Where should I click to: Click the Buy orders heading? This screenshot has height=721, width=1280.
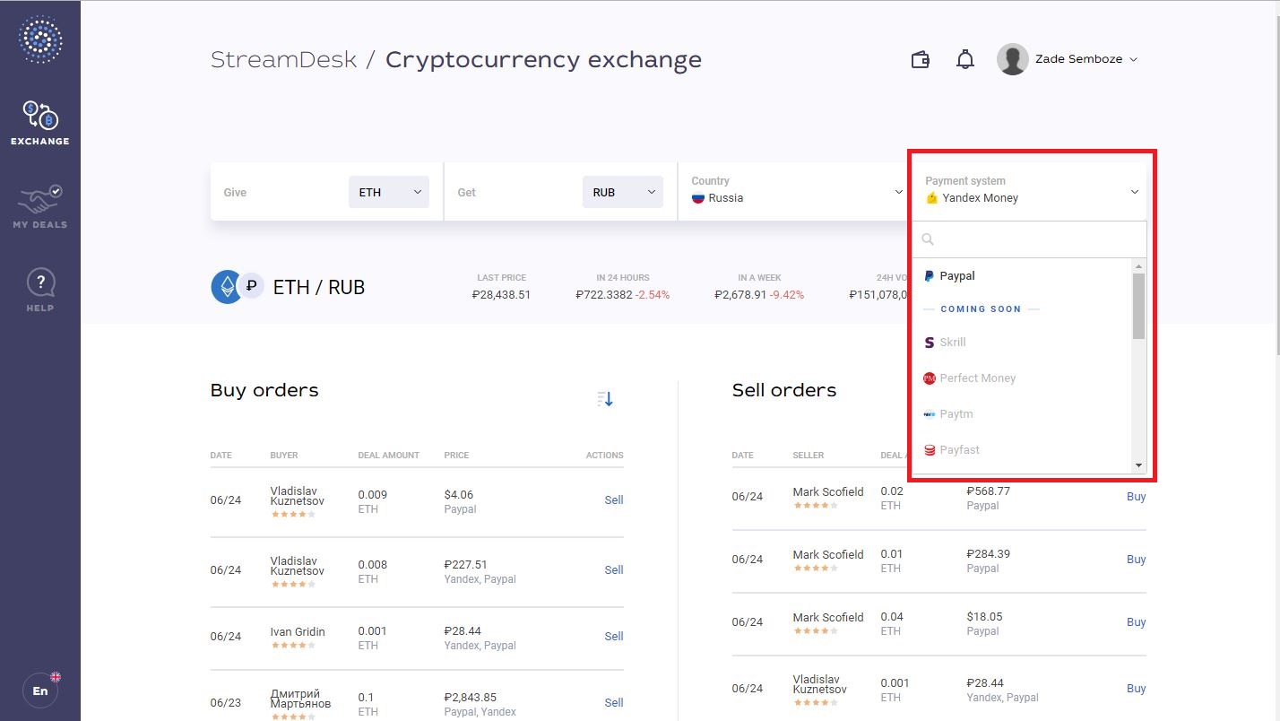(x=264, y=390)
